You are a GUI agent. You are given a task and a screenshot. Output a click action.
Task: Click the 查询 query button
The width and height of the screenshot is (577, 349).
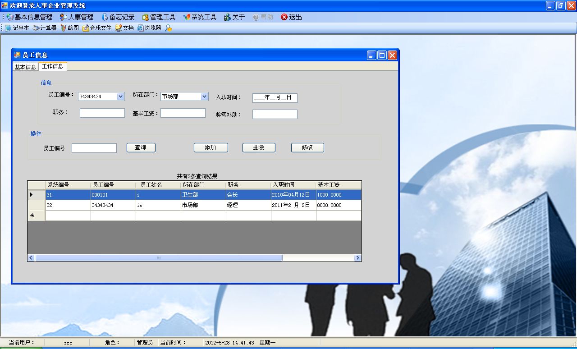pos(141,147)
